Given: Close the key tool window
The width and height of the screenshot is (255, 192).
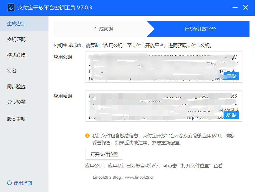Looking at the screenshot, I should [246, 8].
